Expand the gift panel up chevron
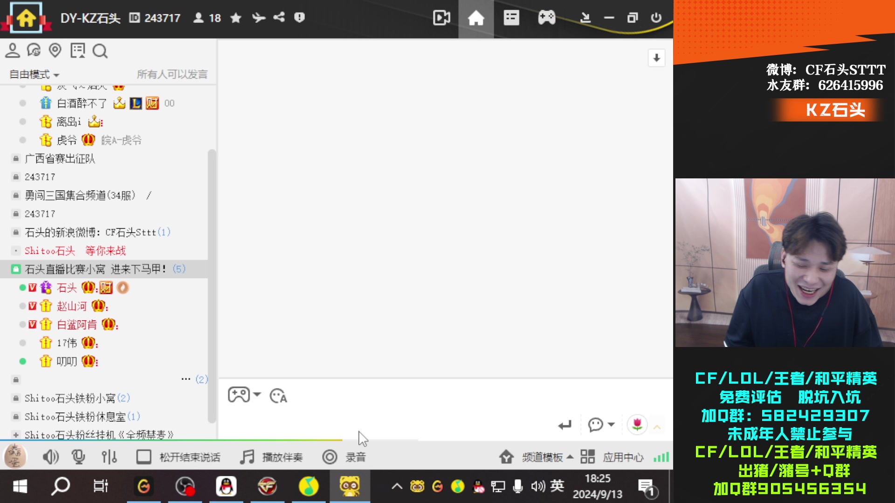The image size is (895, 503). 657,427
